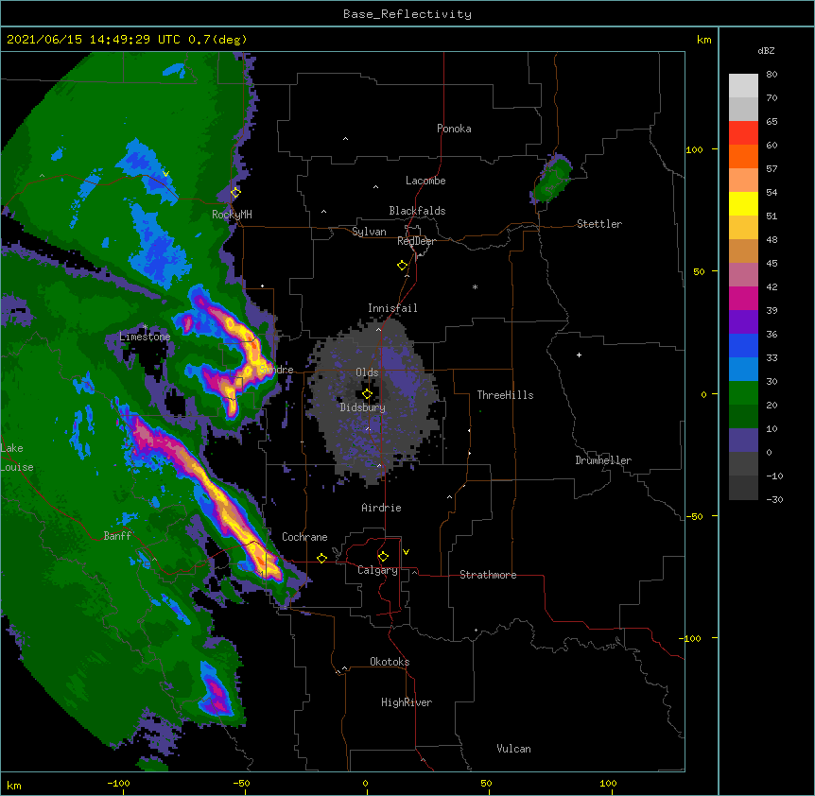
Task: Click the Cochrane city label
Action: (x=304, y=537)
